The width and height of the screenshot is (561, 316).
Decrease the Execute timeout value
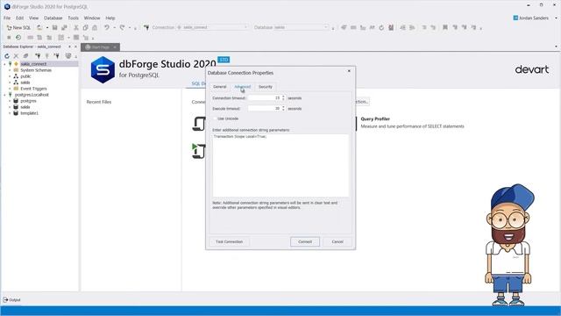coord(283,110)
